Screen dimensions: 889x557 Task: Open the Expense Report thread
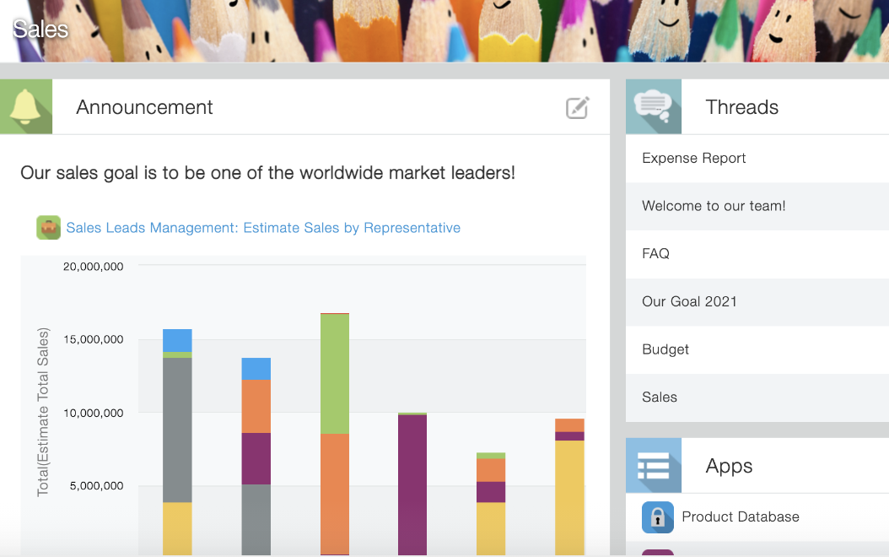point(757,159)
